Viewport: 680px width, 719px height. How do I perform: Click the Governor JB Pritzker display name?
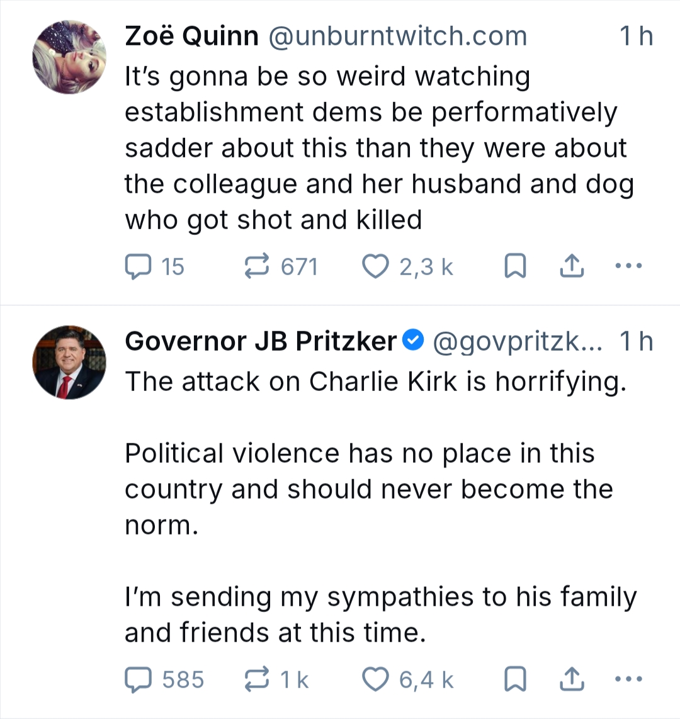pos(261,341)
